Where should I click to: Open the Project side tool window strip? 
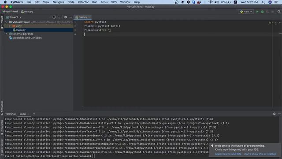click(x=2, y=23)
